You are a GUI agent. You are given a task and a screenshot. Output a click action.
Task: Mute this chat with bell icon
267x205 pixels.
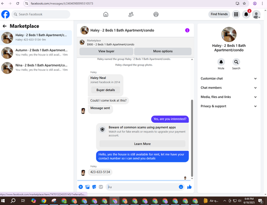(x=221, y=62)
